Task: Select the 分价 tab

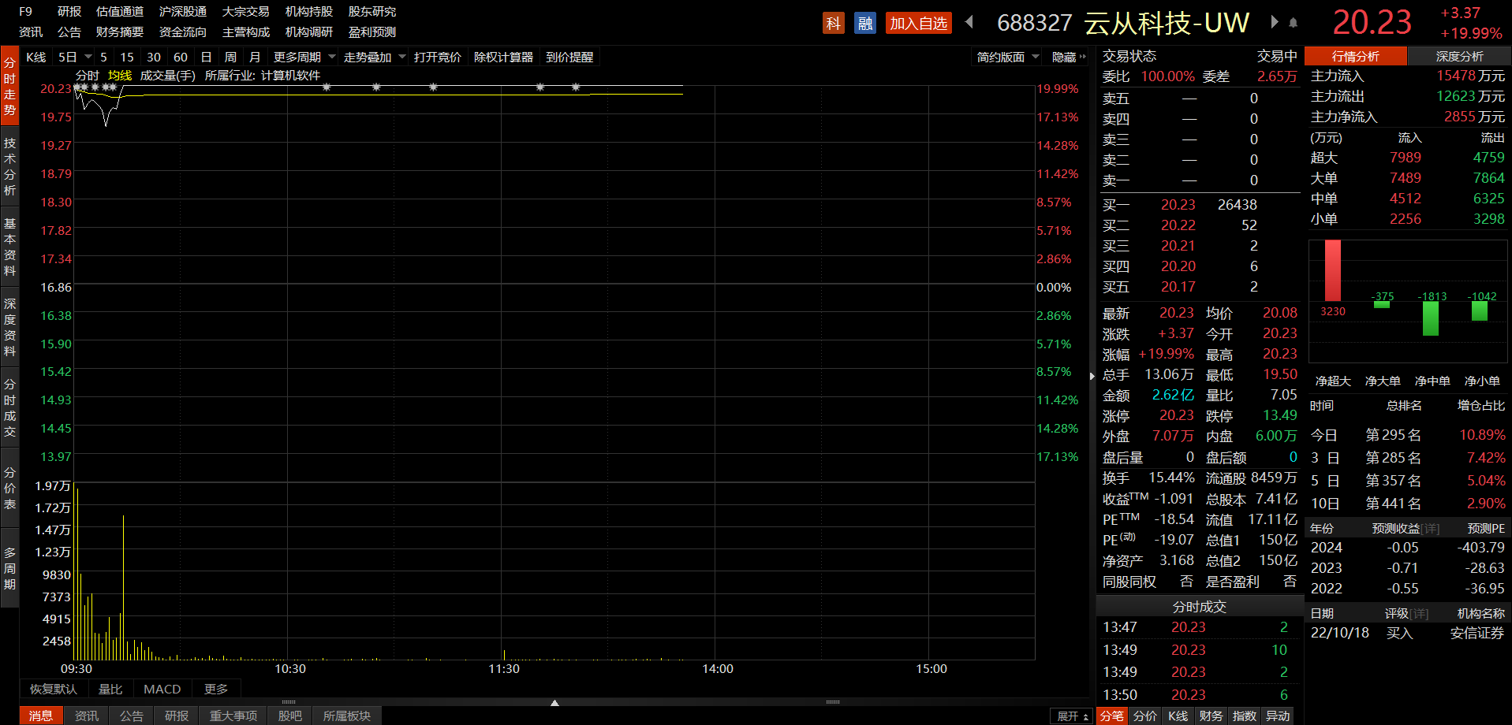Action: coord(1145,716)
